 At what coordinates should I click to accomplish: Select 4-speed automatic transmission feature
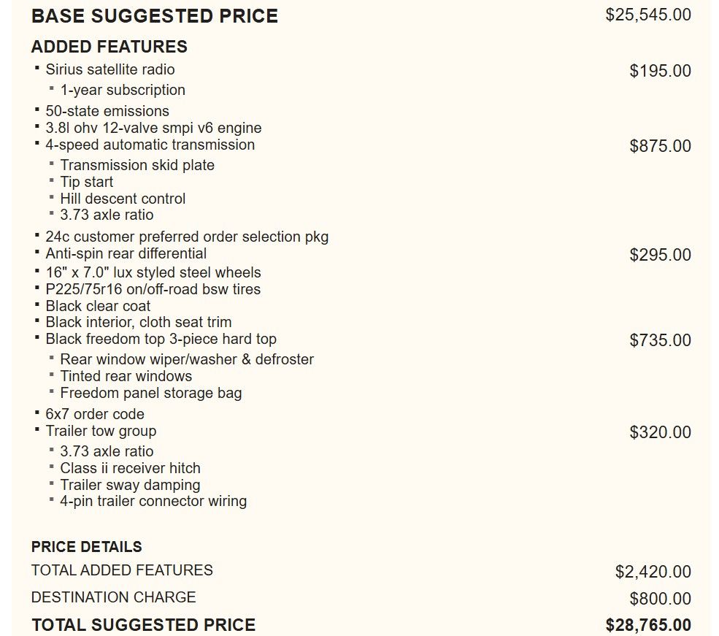click(x=150, y=145)
